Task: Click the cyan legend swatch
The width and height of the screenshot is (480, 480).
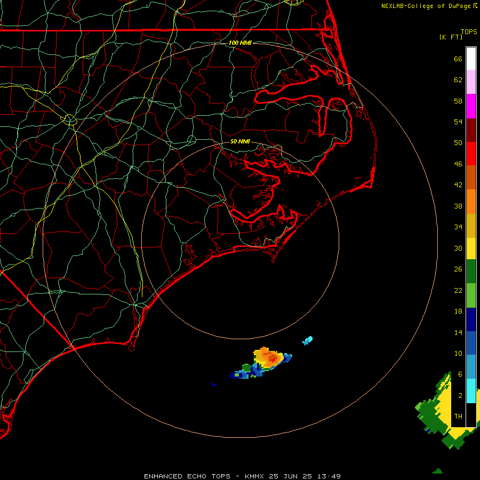Action: point(471,391)
